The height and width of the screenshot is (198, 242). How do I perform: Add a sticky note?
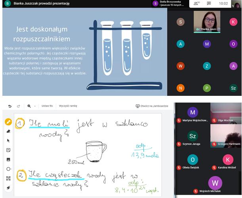(8, 150)
